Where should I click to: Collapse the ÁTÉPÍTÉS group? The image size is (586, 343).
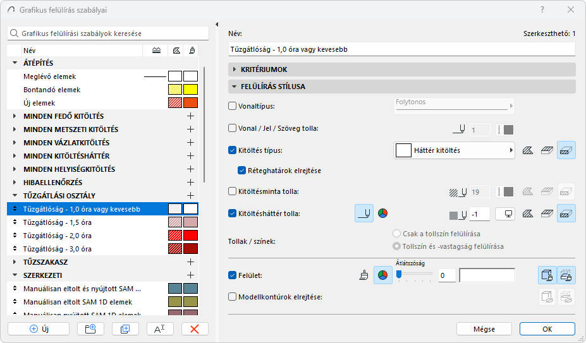click(15, 63)
